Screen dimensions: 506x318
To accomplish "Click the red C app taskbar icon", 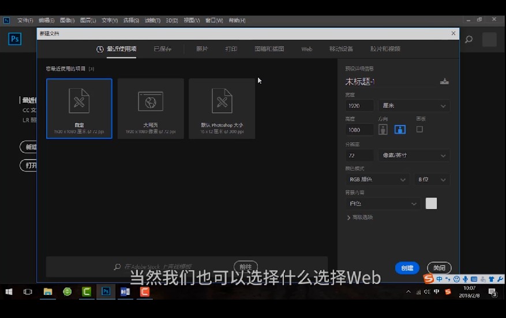I will [145, 291].
